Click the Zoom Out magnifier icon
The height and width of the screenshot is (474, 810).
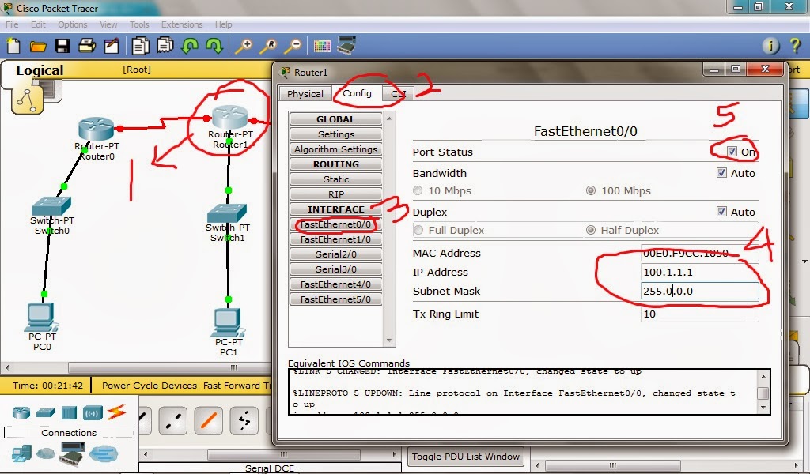click(x=293, y=46)
